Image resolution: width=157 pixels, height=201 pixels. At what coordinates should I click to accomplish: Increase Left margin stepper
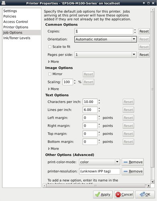pos(99,117)
